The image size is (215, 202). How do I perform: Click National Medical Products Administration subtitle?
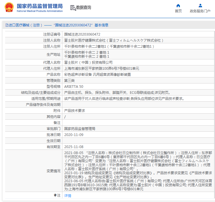[40, 11]
